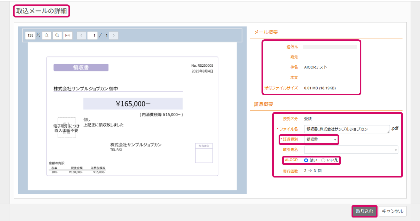This screenshot has width=420, height=221.
Task: Select いいえ for AI-OCR
Action: coord(323,160)
